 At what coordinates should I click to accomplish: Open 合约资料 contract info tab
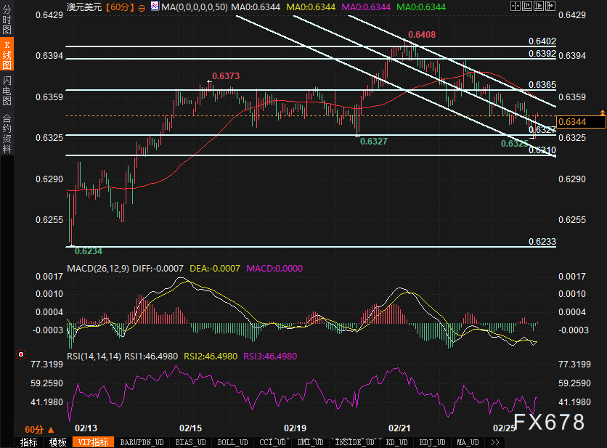pos(7,133)
